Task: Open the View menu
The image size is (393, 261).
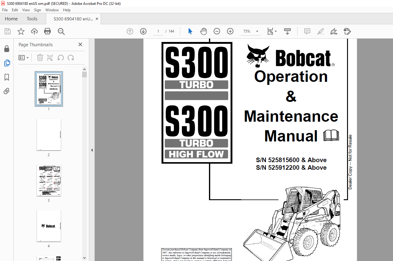Action: pos(26,10)
